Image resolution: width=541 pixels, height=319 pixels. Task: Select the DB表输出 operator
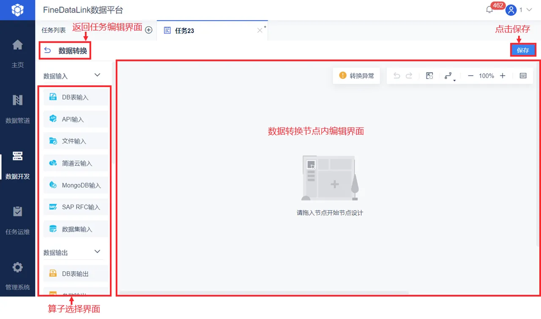pyautogui.click(x=76, y=274)
